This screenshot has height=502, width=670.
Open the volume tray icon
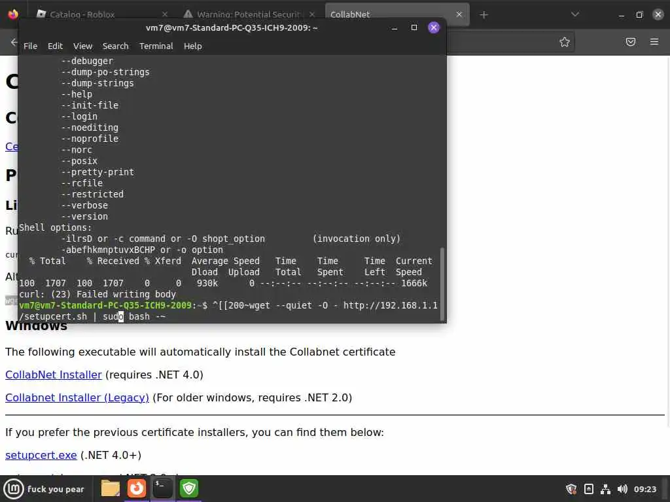pos(622,489)
